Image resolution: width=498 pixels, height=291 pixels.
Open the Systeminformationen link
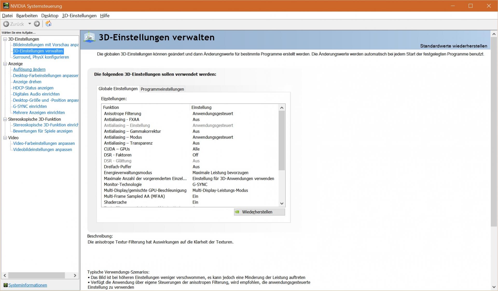click(28, 285)
